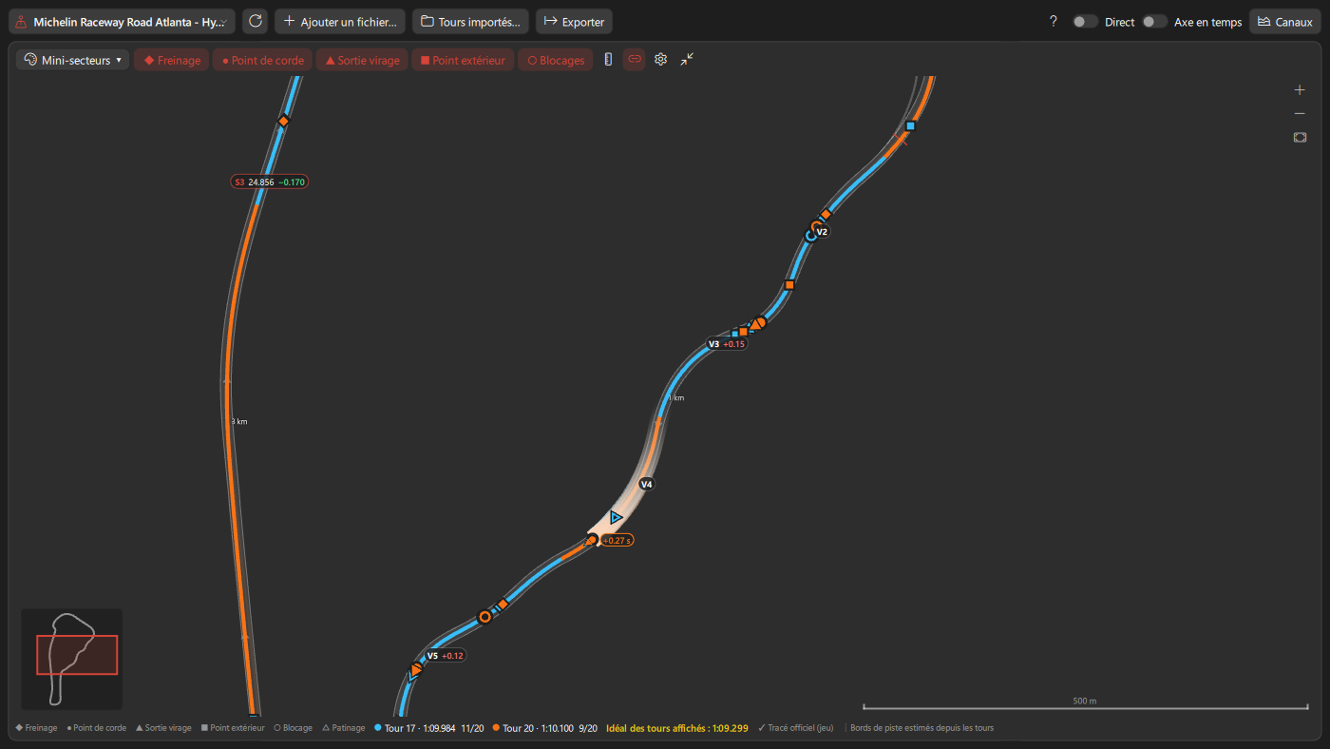Viewport: 1330px width, 749px height.
Task: Click the Tour 20 lap legend entry
Action: click(545, 728)
